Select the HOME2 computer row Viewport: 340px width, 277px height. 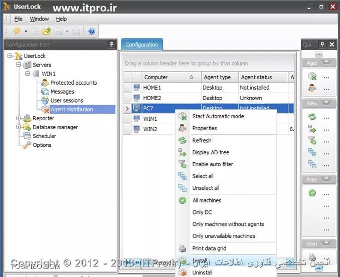click(209, 98)
